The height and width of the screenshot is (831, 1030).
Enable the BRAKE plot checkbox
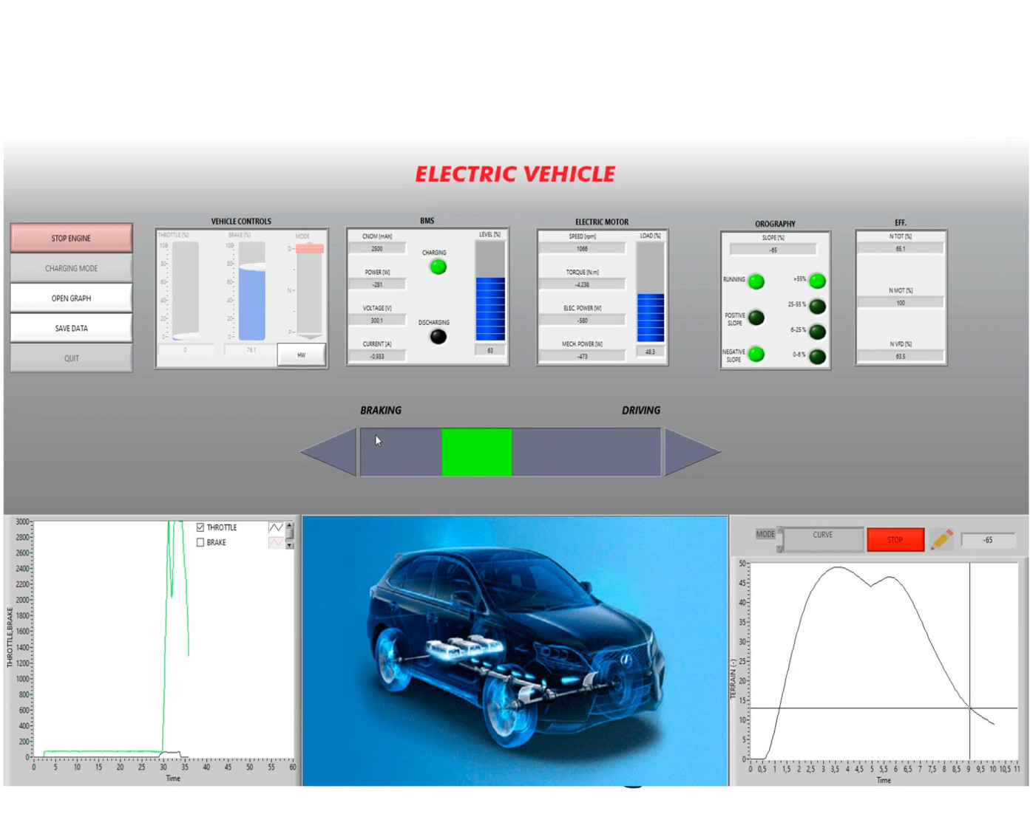[x=200, y=542]
